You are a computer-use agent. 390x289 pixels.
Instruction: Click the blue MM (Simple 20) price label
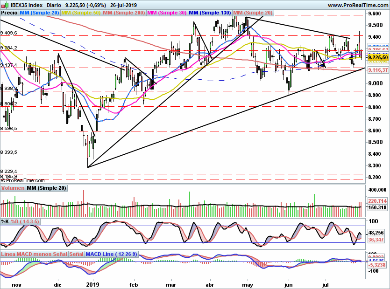(x=39, y=13)
